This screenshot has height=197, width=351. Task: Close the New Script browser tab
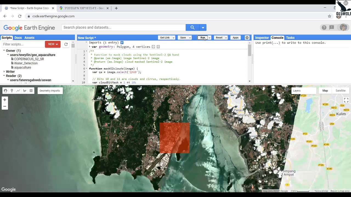pyautogui.click(x=53, y=8)
